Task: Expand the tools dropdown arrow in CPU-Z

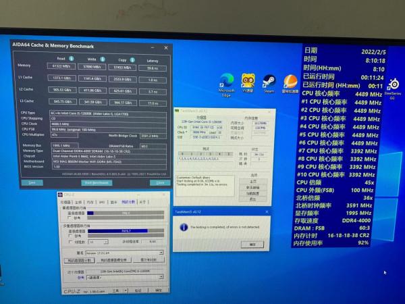Action: click(x=126, y=290)
